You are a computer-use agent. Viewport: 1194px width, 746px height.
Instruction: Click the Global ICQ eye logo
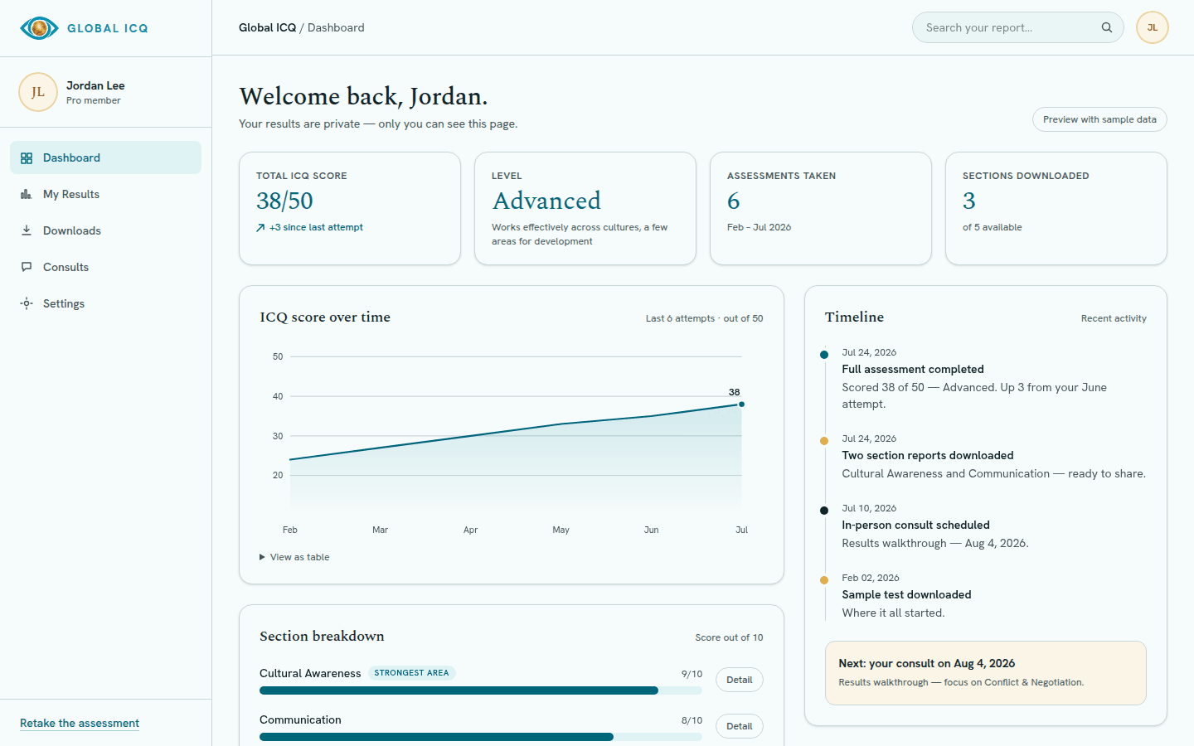pos(39,28)
